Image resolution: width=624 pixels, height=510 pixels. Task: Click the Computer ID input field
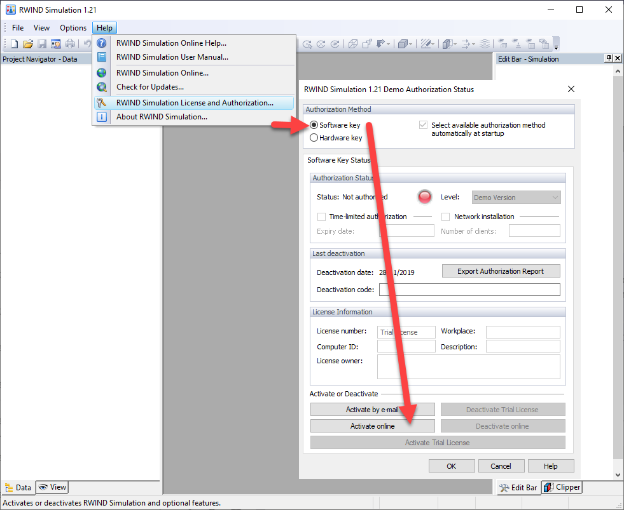tap(406, 346)
